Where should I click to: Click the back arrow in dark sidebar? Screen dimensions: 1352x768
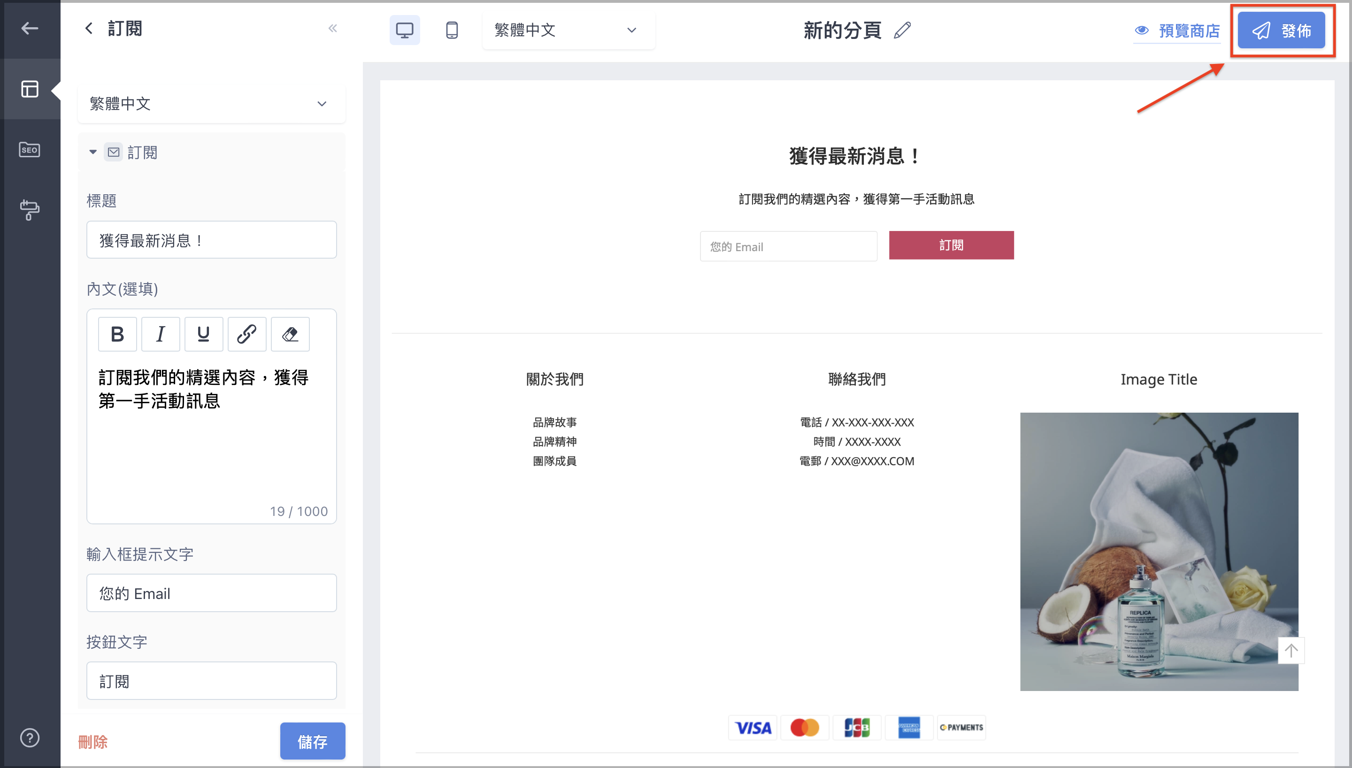click(x=30, y=28)
